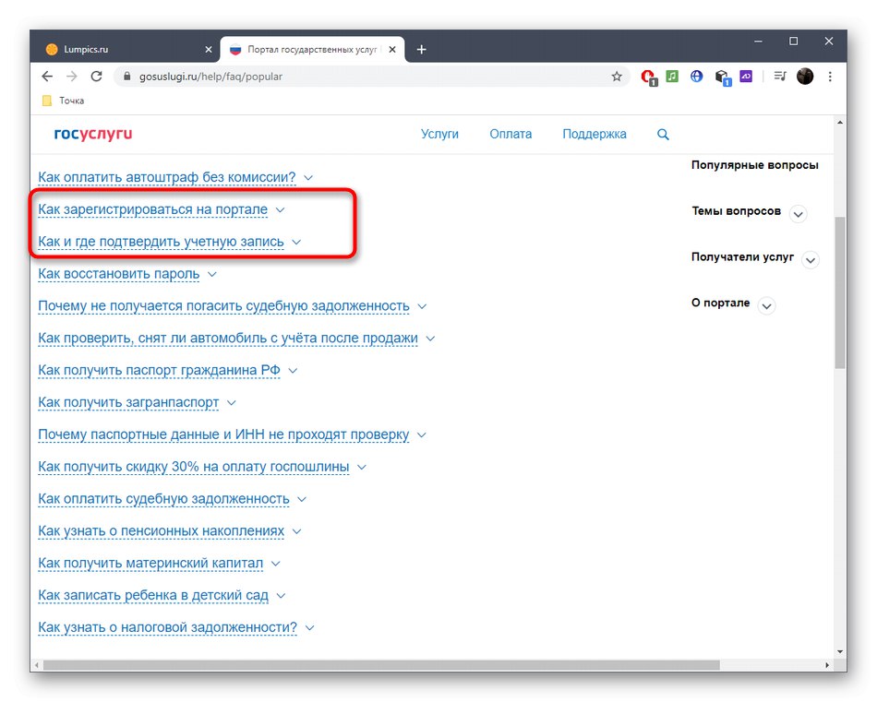Screen dimensions: 877x702
Task: Open the green music note extension
Action: pyautogui.click(x=672, y=76)
